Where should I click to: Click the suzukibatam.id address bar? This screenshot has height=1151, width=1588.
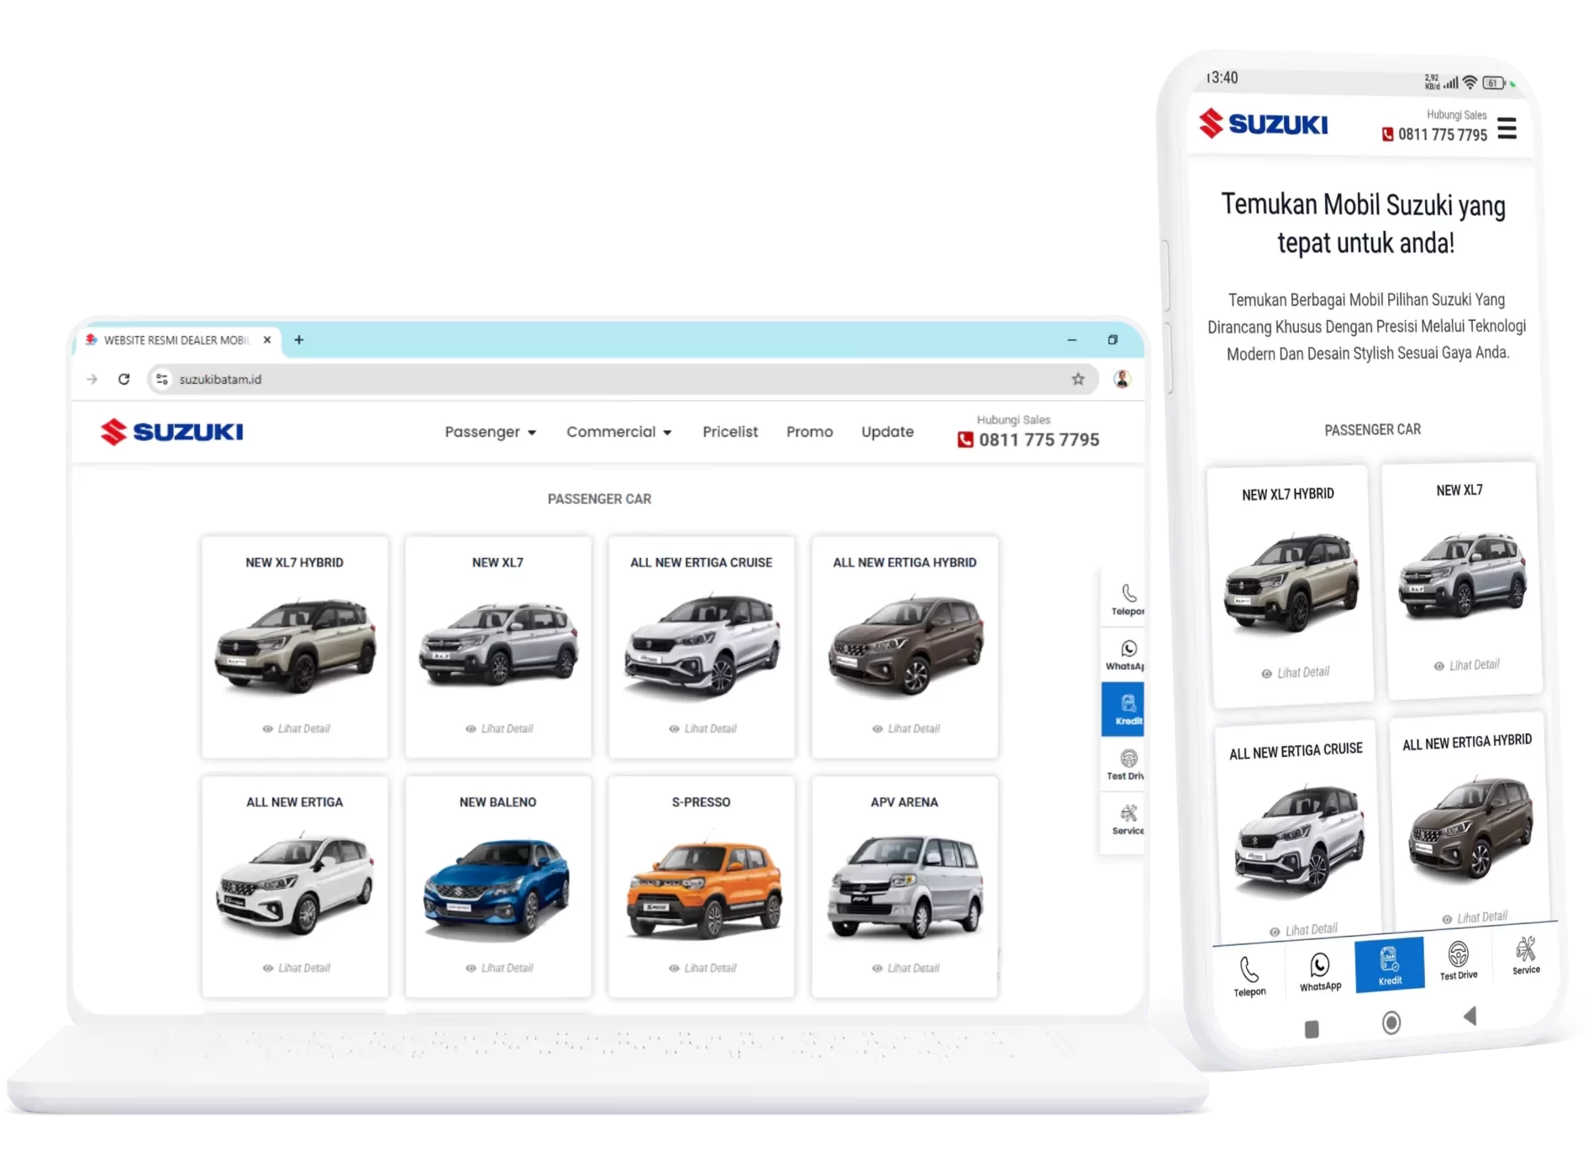(x=622, y=379)
